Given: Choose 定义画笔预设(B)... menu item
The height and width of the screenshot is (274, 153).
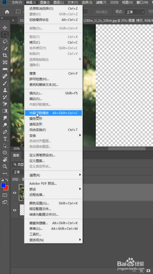Looking at the screenshot, I should click(53, 155).
